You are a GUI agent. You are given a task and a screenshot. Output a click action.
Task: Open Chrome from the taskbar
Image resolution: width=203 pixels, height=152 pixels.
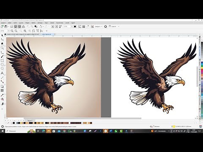(64, 131)
